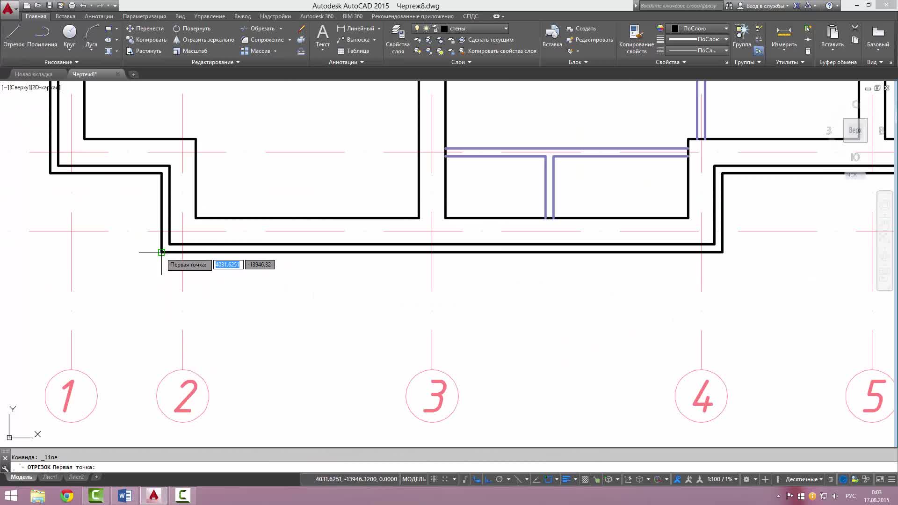Toggle grid display in status bar
The width and height of the screenshot is (898, 505).
point(434,479)
